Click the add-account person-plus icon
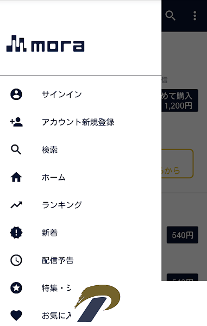The height and width of the screenshot is (326, 207). coord(16,122)
